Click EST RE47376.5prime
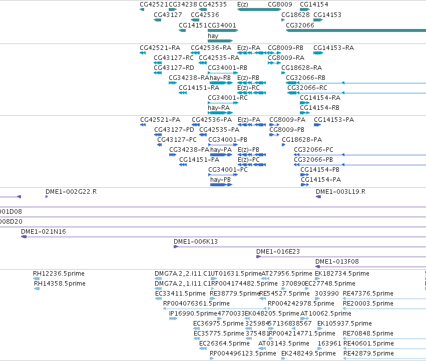This screenshot has width=426, height=361. [x=368, y=294]
